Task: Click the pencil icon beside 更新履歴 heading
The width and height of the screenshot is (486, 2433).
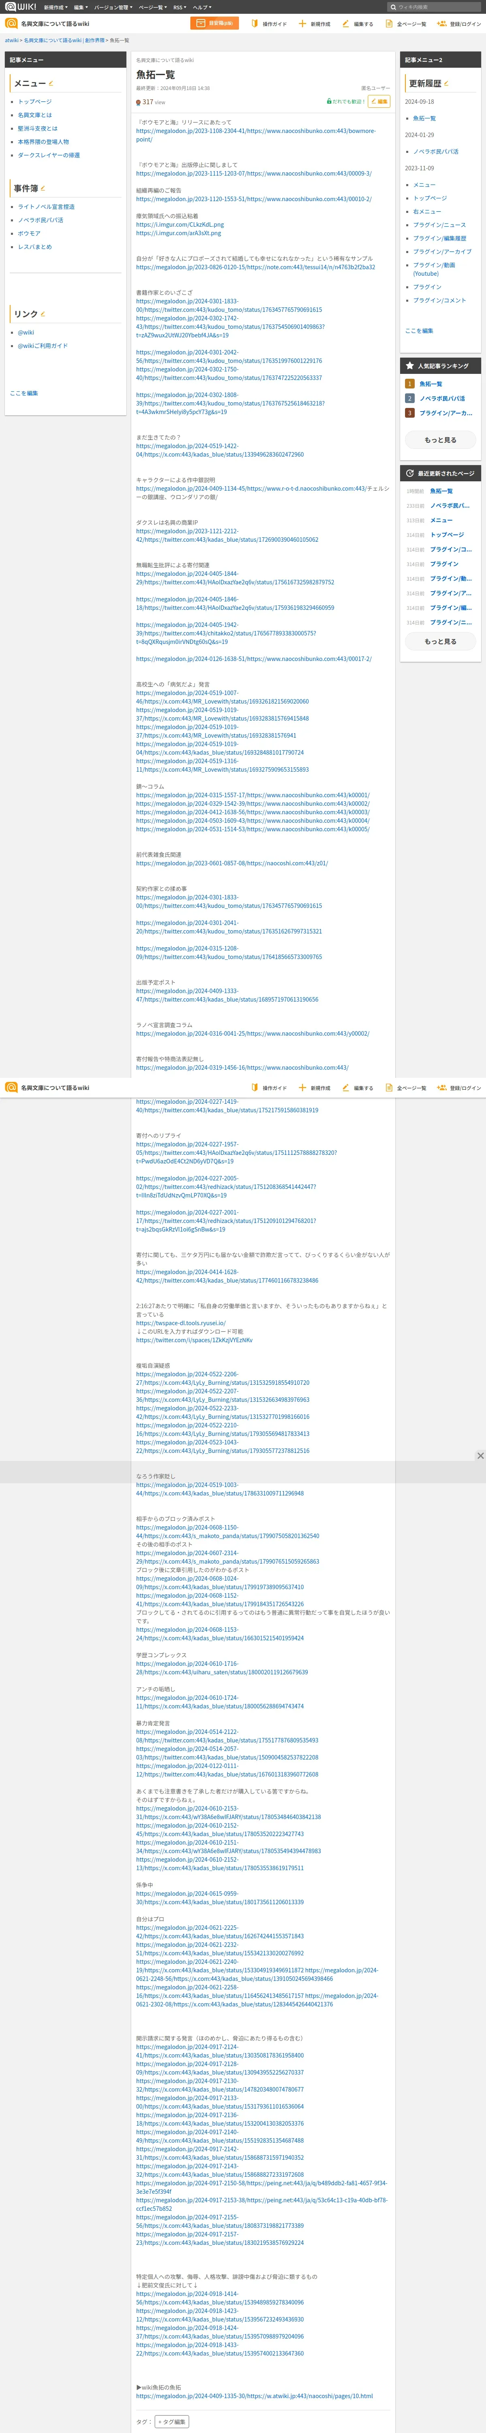Action: pos(446,84)
